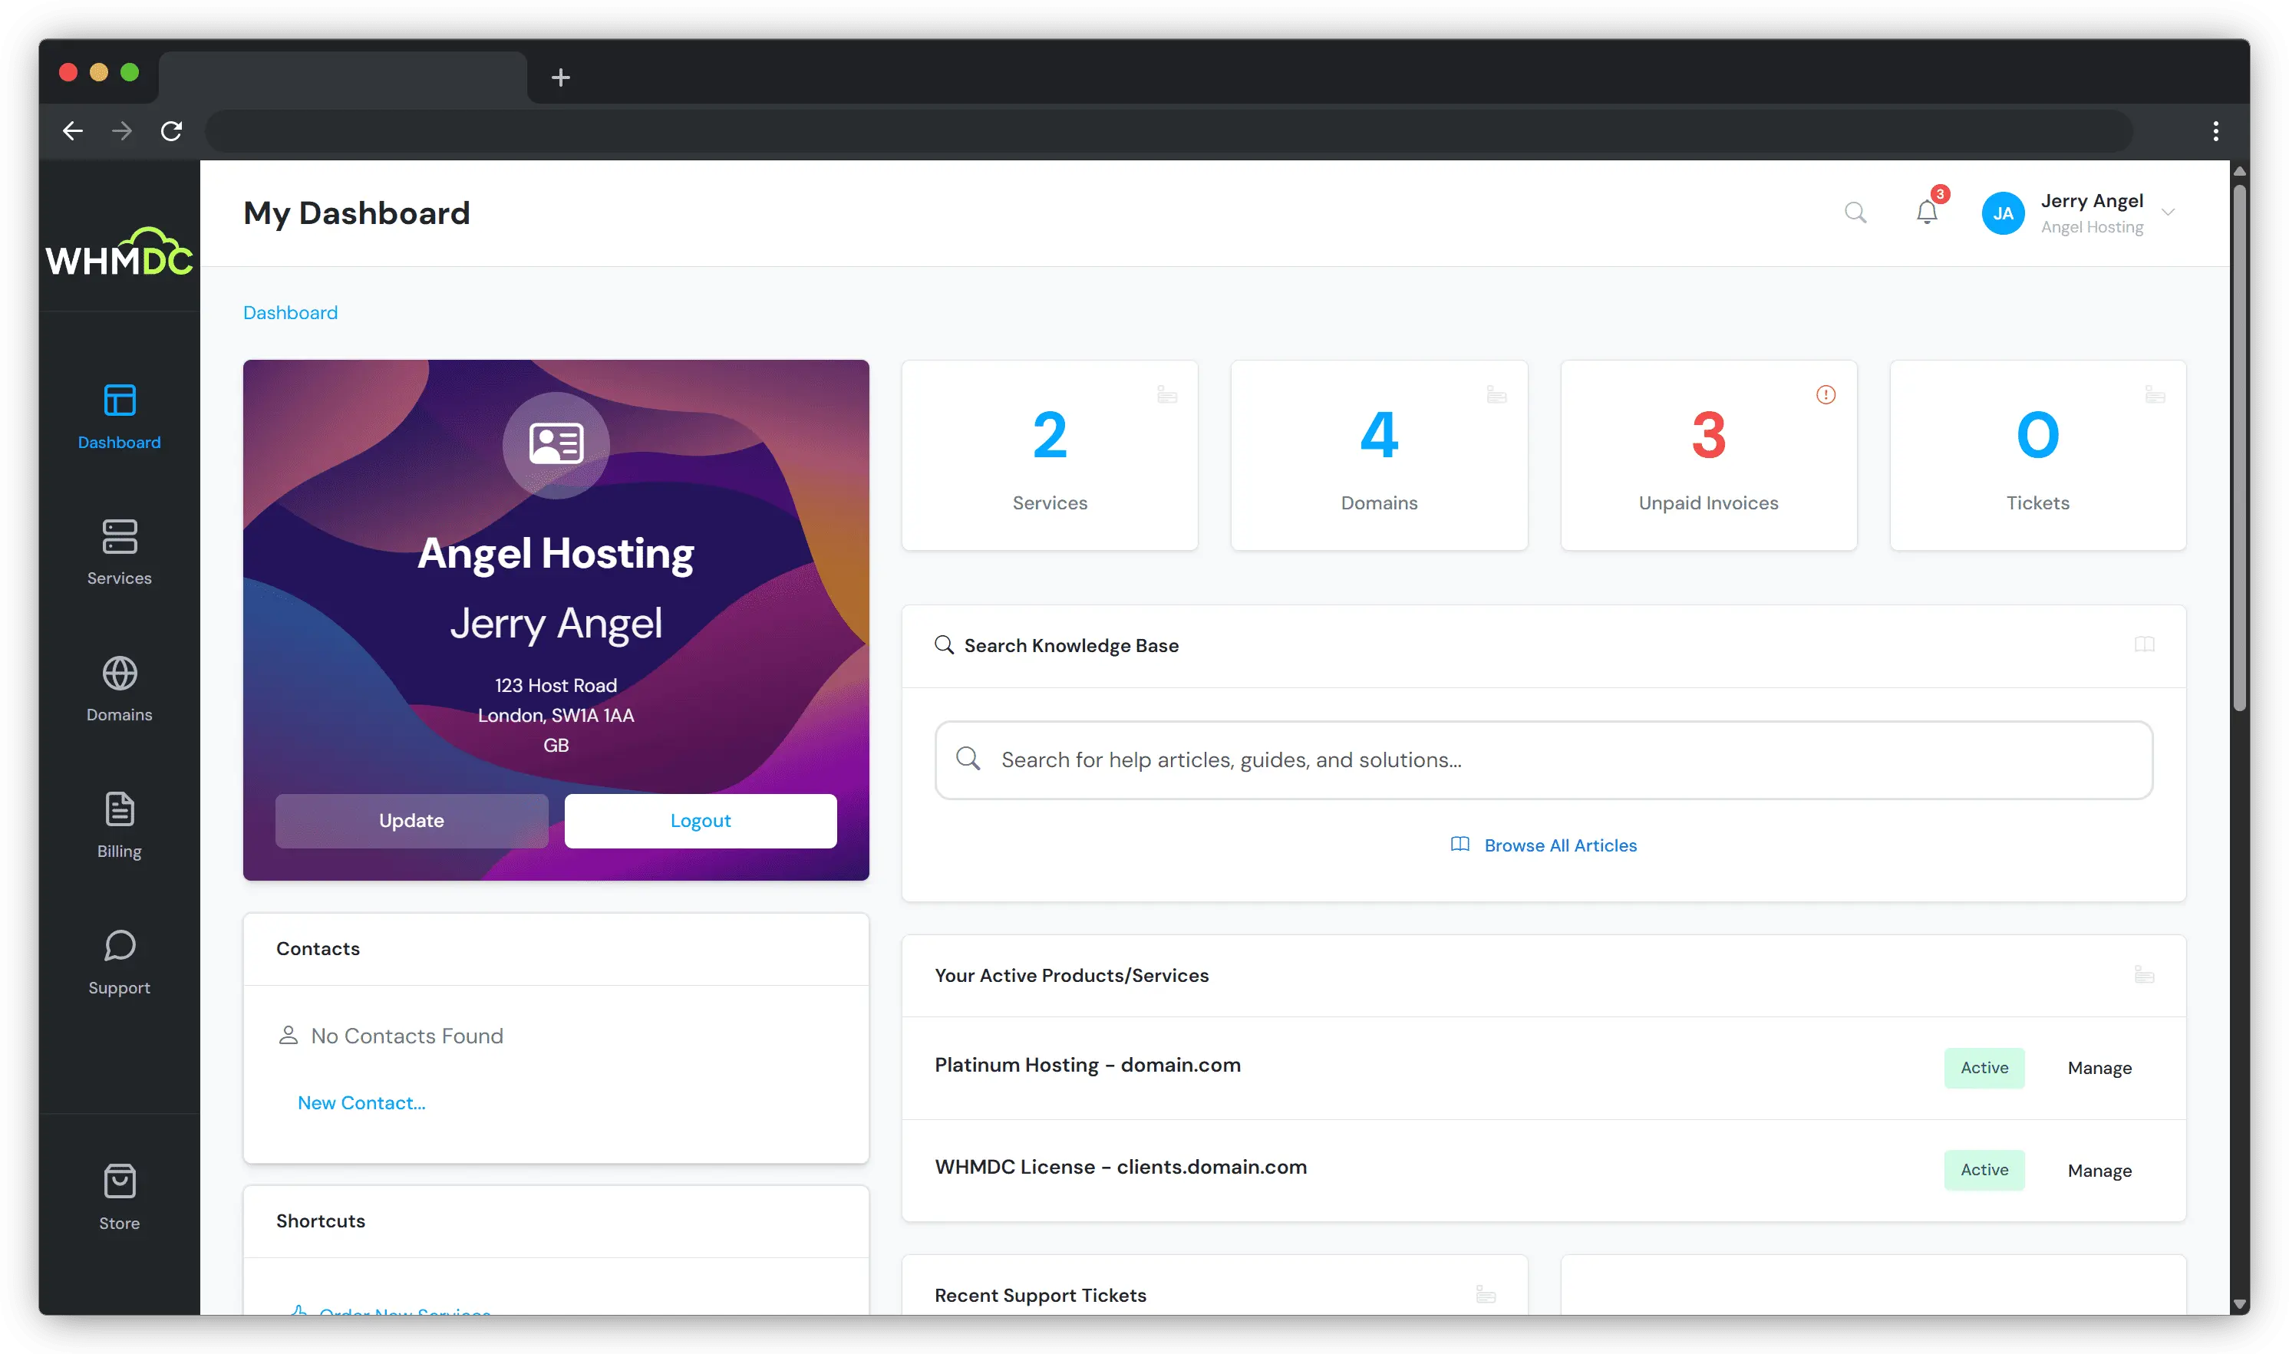Click the header search magnifier icon
The image size is (2289, 1354).
tap(1855, 212)
